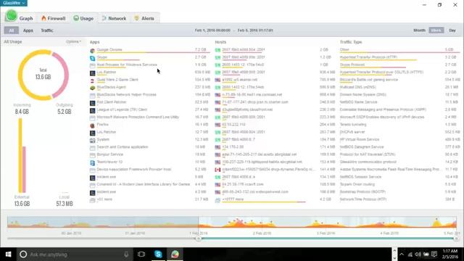Viewport: 464px width, 261px height.
Task: Open Skype from the taskbar
Action: [158, 254]
